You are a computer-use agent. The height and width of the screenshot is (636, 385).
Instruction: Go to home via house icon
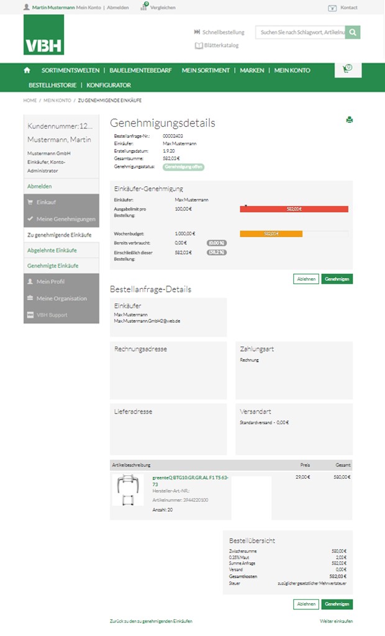(27, 70)
